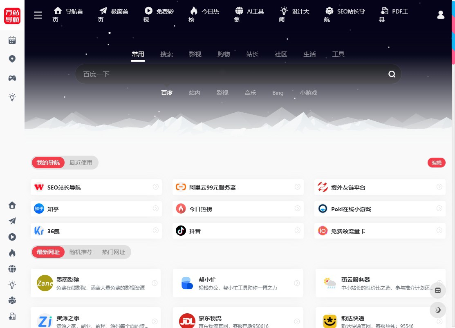Select the 常用 search category tab
The image size is (455, 328).
point(138,54)
